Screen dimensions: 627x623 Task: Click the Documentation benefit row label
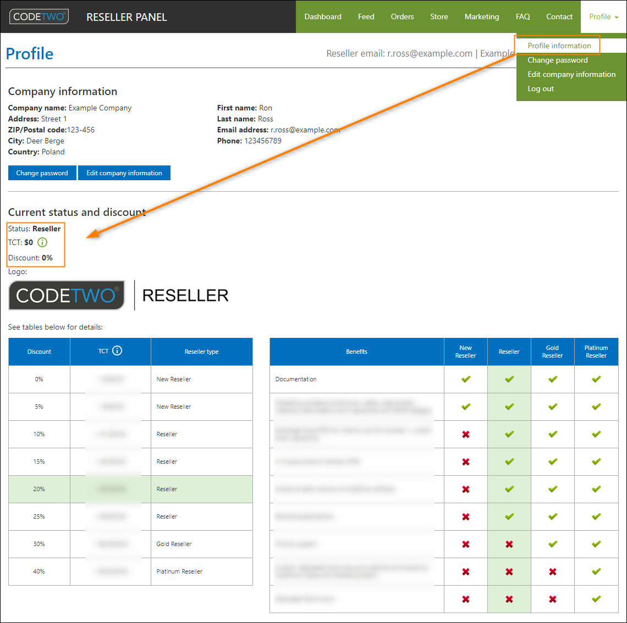pos(295,379)
